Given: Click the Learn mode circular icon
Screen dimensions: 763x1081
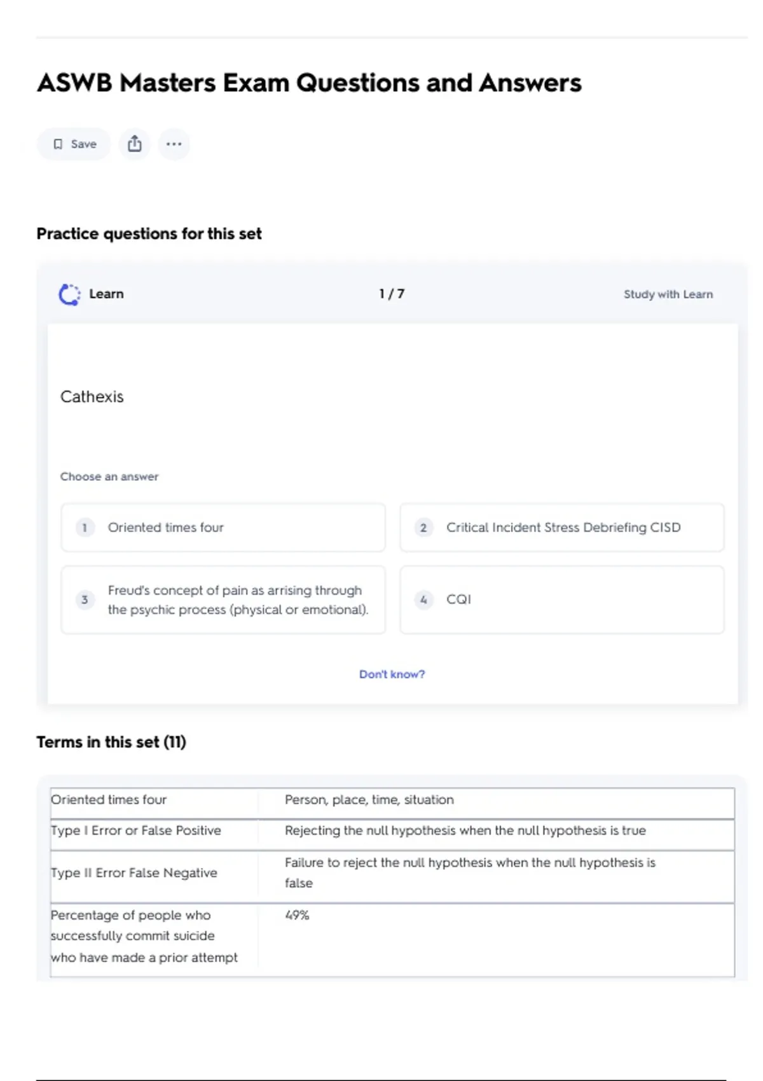Looking at the screenshot, I should click(x=69, y=294).
